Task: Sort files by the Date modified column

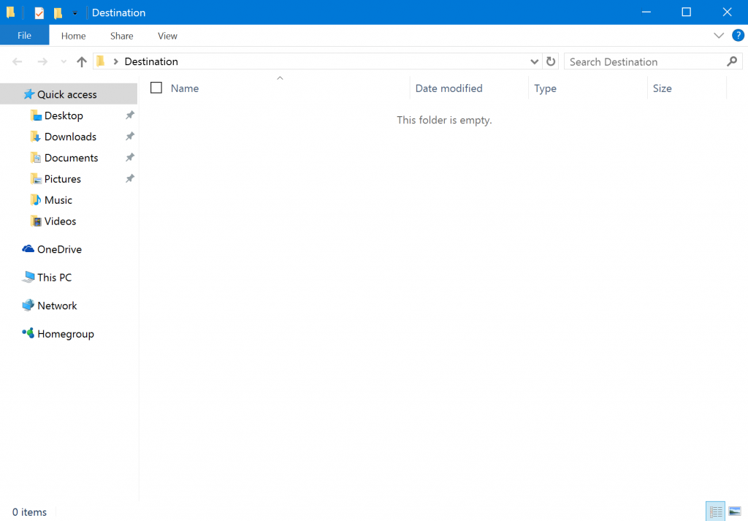Action: (449, 88)
